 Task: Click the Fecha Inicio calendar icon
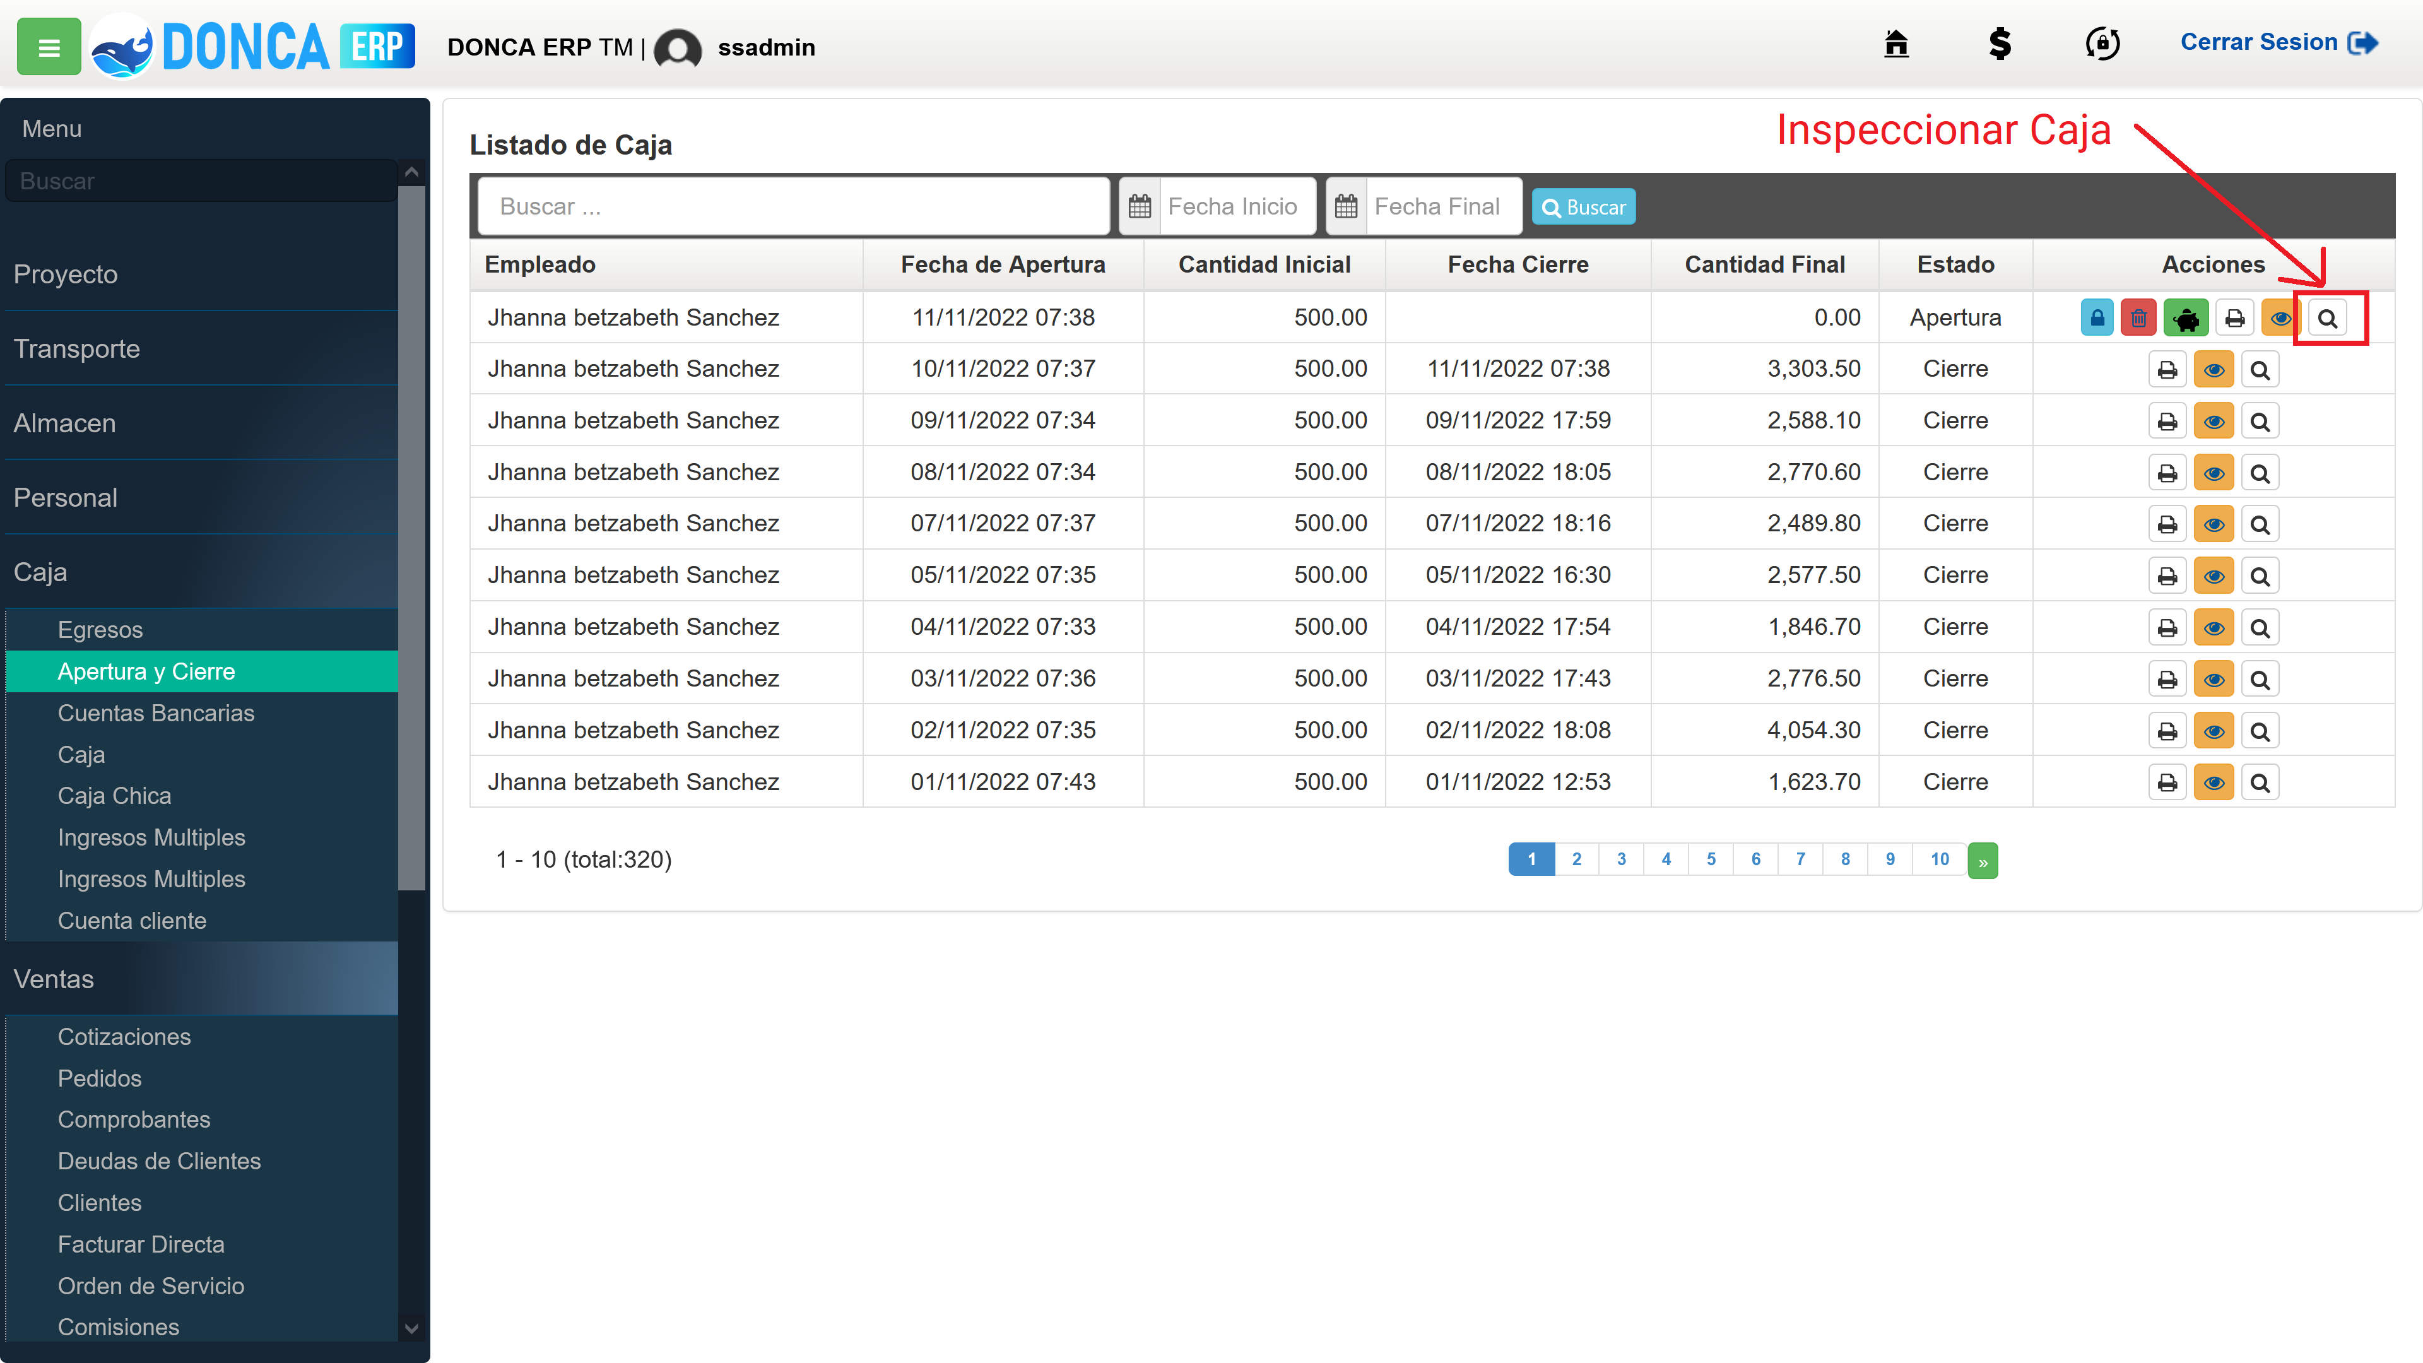point(1140,206)
